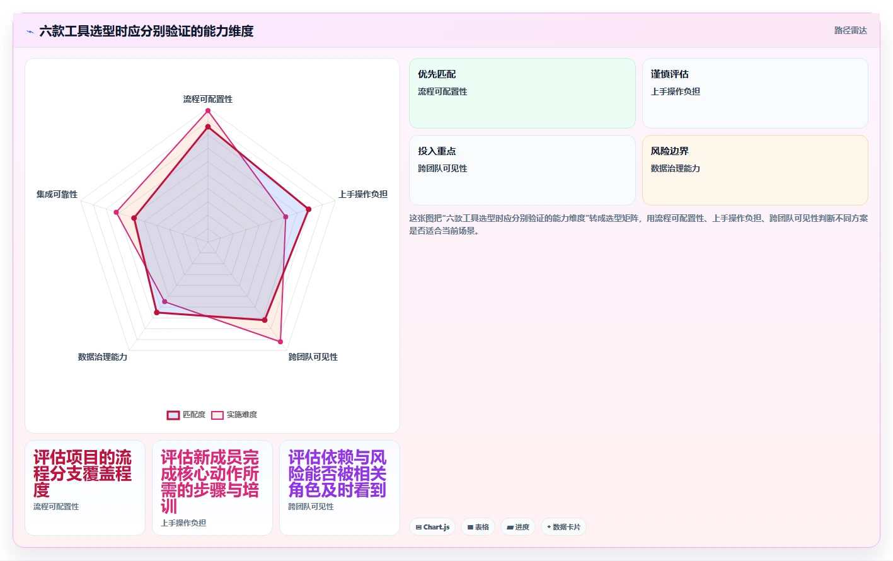Open the 进度 tag chip
This screenshot has width=893, height=561.
tap(518, 527)
